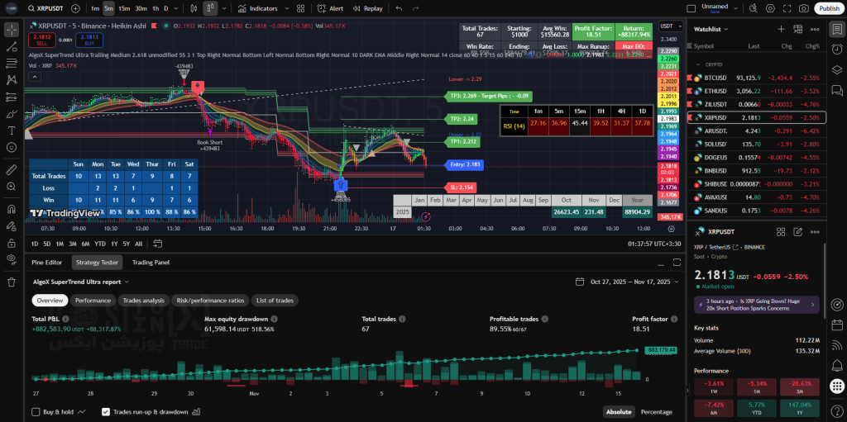Collapse the indicator legend chevron on chart
Viewport: 847px width, 422px height.
pos(33,77)
